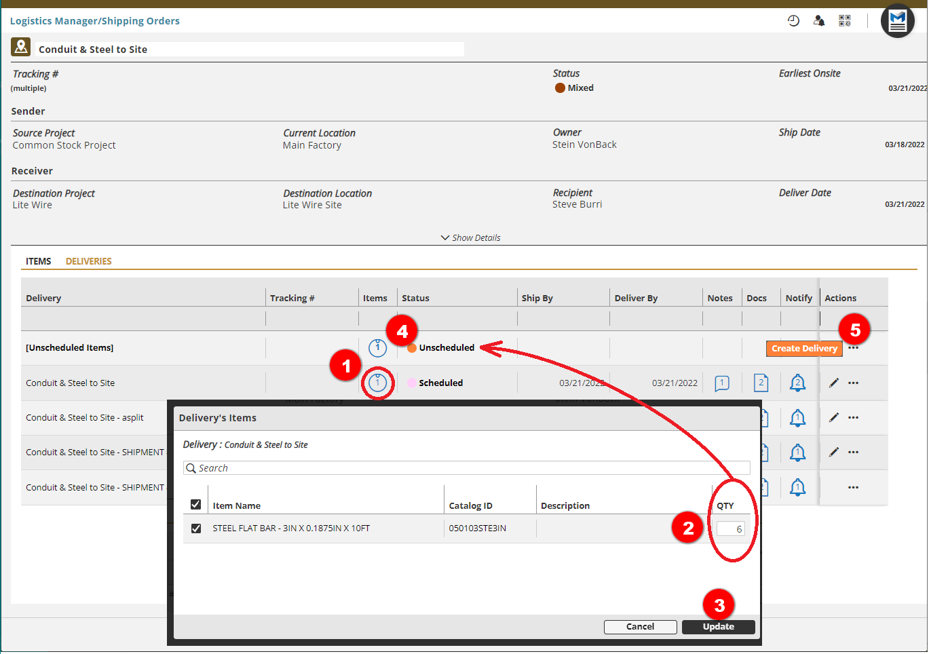Click the notify bell for the asplit delivery

[x=797, y=418]
